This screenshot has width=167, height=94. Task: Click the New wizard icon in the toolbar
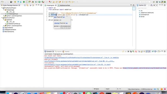tap(2, 2)
